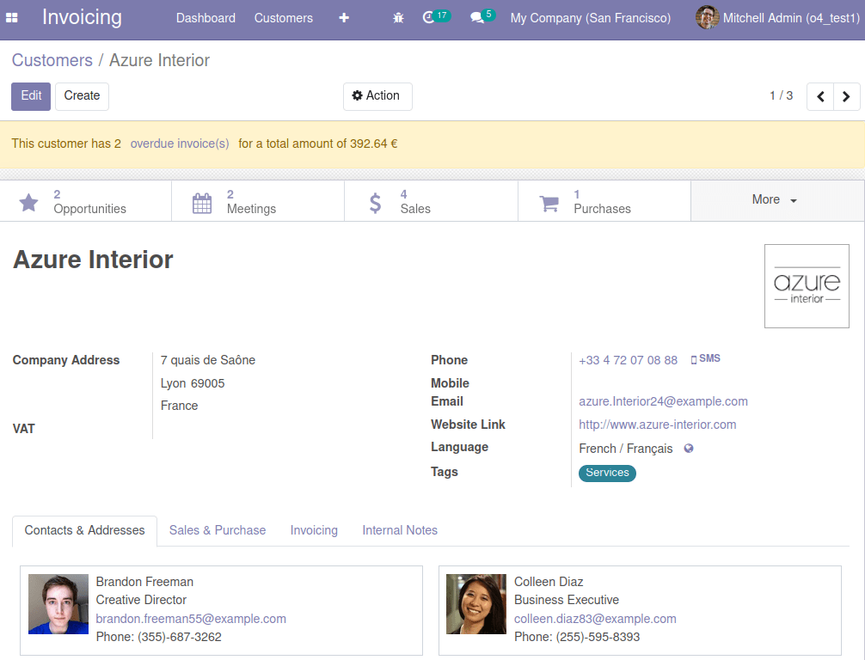This screenshot has width=865, height=660.
Task: Click Mitchell Admin avatar picture
Action: pos(708,18)
